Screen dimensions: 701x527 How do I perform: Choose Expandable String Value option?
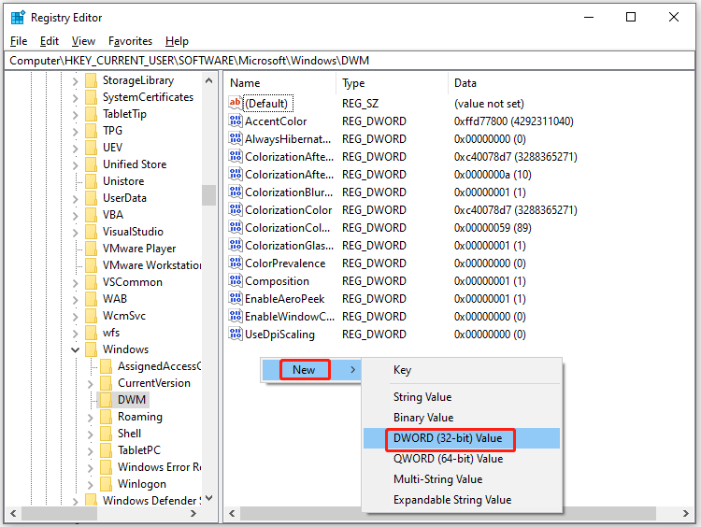tap(462, 500)
